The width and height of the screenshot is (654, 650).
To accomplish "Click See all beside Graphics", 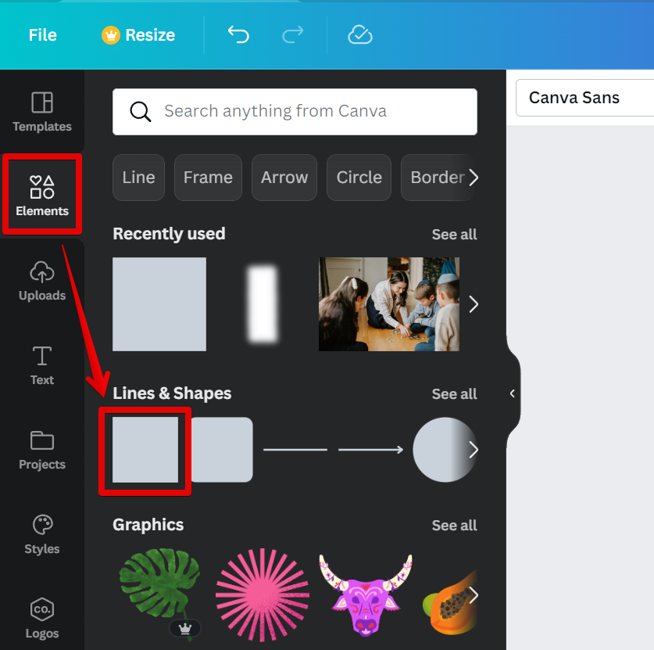I will click(454, 525).
